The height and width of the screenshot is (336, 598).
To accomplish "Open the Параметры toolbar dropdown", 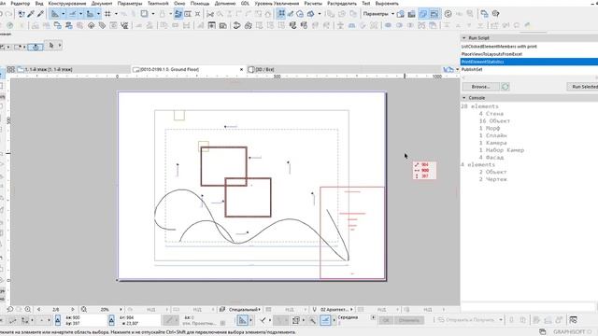I will (x=378, y=14).
